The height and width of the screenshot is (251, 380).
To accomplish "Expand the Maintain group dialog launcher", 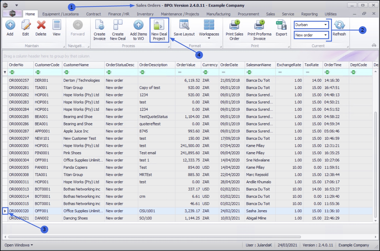I will click(x=64, y=47).
